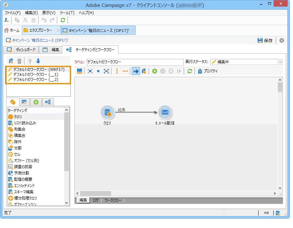Open the ダッシュボード tab
Viewport: 293px width, 228px height.
(x=21, y=50)
